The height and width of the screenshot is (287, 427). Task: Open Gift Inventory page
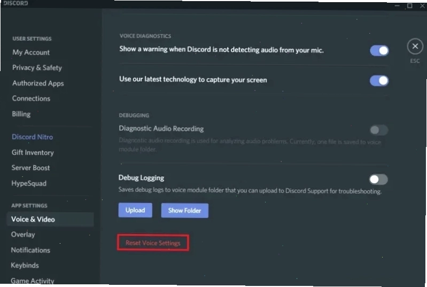point(33,152)
